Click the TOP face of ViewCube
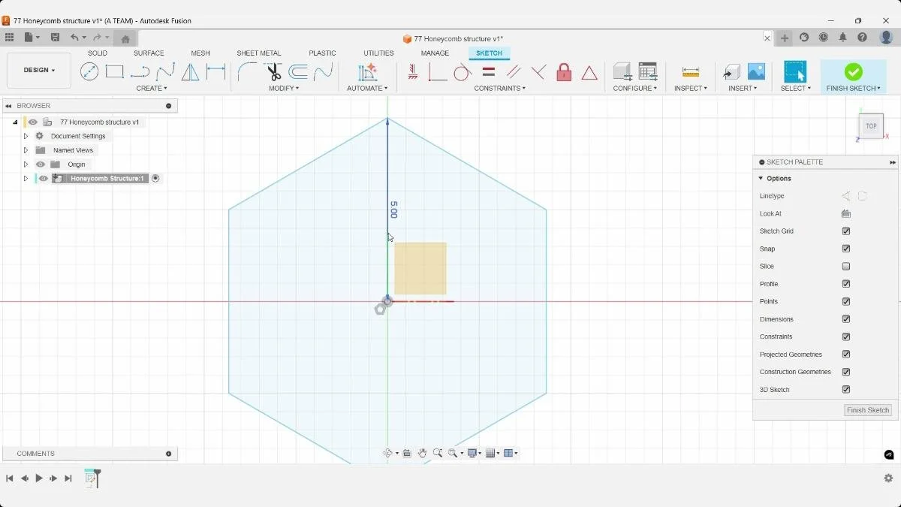This screenshot has width=901, height=507. pyautogui.click(x=871, y=126)
